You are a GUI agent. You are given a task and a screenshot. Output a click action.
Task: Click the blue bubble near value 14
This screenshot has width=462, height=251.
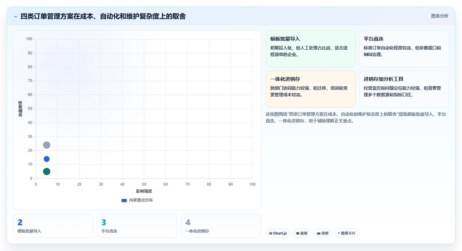(x=47, y=159)
